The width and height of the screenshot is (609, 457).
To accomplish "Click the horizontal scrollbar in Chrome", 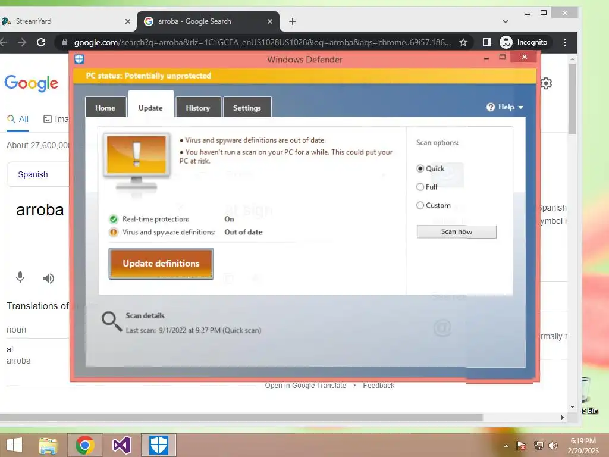I will pos(241,417).
